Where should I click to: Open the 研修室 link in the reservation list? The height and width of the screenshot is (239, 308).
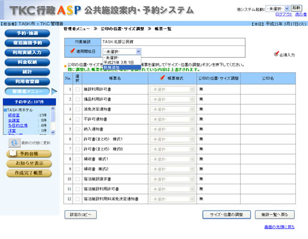coord(14,115)
